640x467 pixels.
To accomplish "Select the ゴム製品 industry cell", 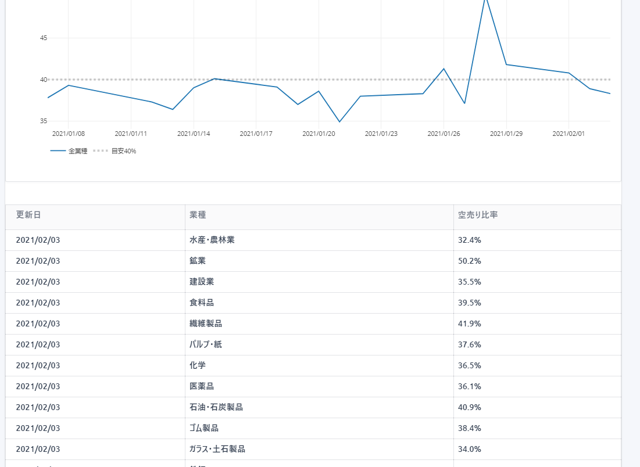I will coord(204,428).
